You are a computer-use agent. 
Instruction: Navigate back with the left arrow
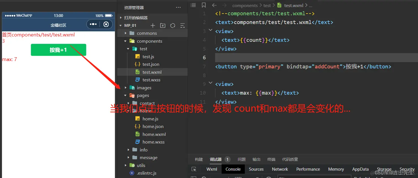(214, 5)
